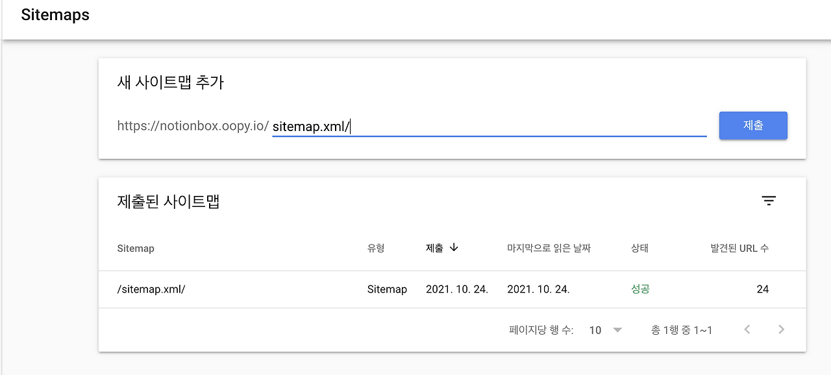Open the /sitemap.xml/ row entry

point(151,289)
